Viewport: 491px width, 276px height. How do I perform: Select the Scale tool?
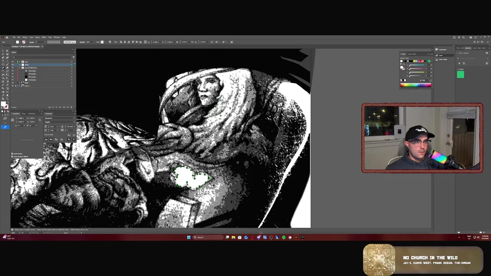pos(7,71)
